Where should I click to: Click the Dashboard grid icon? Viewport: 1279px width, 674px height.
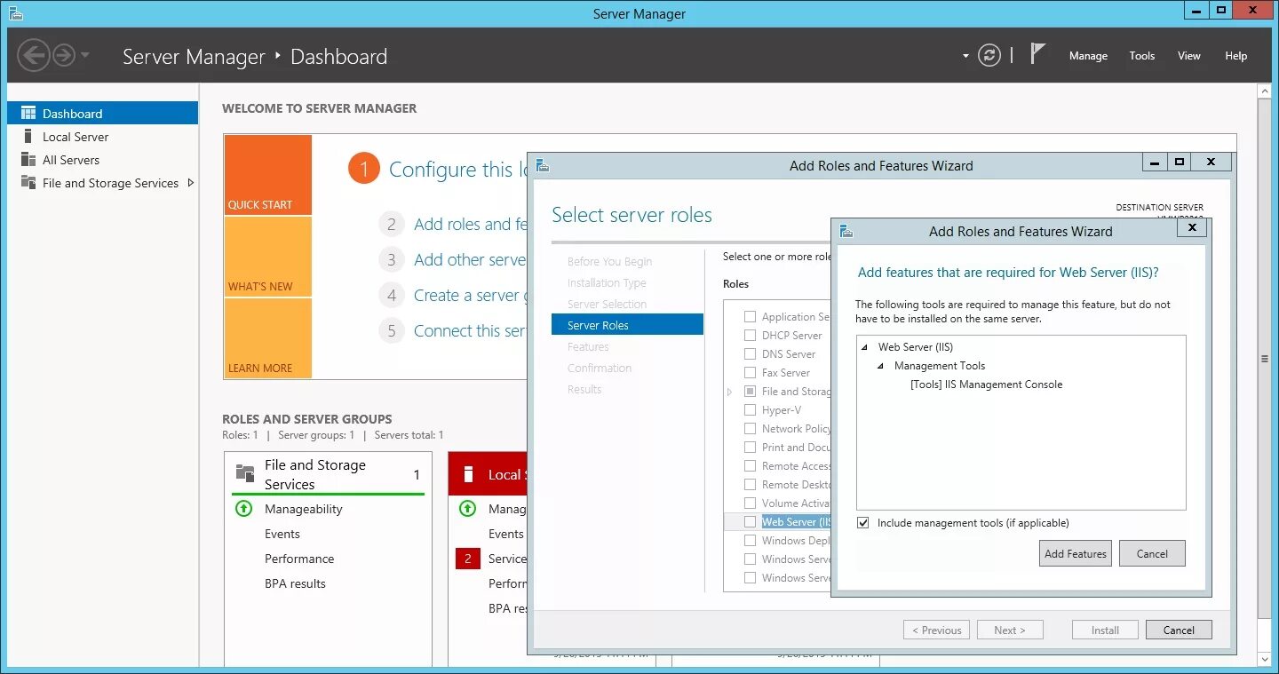tap(28, 114)
